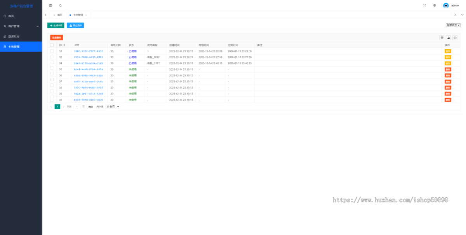This screenshot has height=235, width=466.
Task: Focus the go-to page number input
Action: click(77, 106)
